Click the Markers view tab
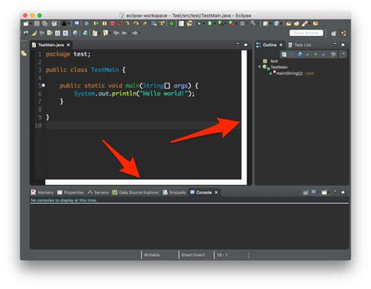Viewport: 371px width, 289px height. [x=42, y=192]
